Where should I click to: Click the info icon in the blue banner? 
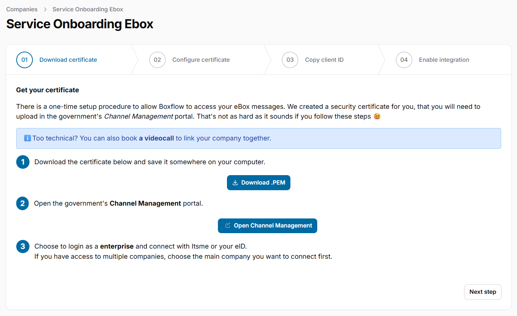tap(28, 138)
